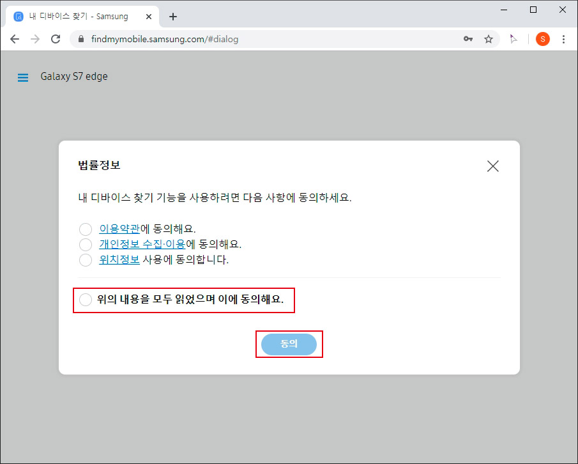The width and height of the screenshot is (578, 464).
Task: Open the orange S profile avatar
Action: coord(543,39)
